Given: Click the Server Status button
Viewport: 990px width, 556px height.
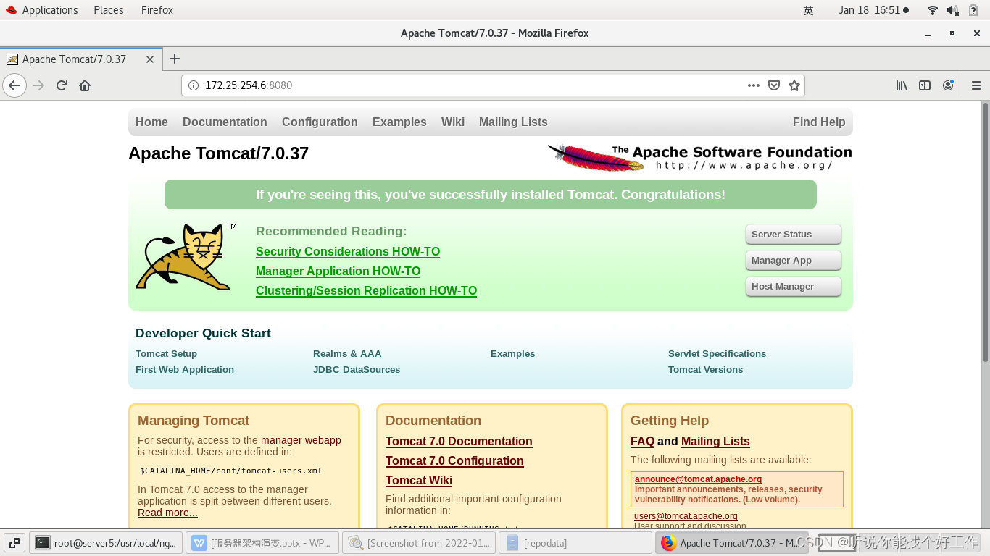Looking at the screenshot, I should [793, 234].
